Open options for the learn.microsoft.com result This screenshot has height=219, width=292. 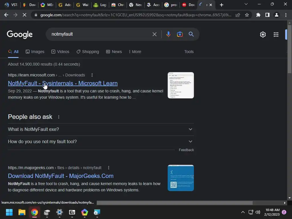click(92, 75)
